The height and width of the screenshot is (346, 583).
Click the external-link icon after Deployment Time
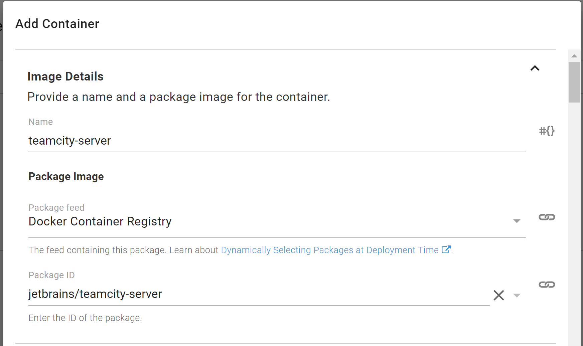pos(446,249)
